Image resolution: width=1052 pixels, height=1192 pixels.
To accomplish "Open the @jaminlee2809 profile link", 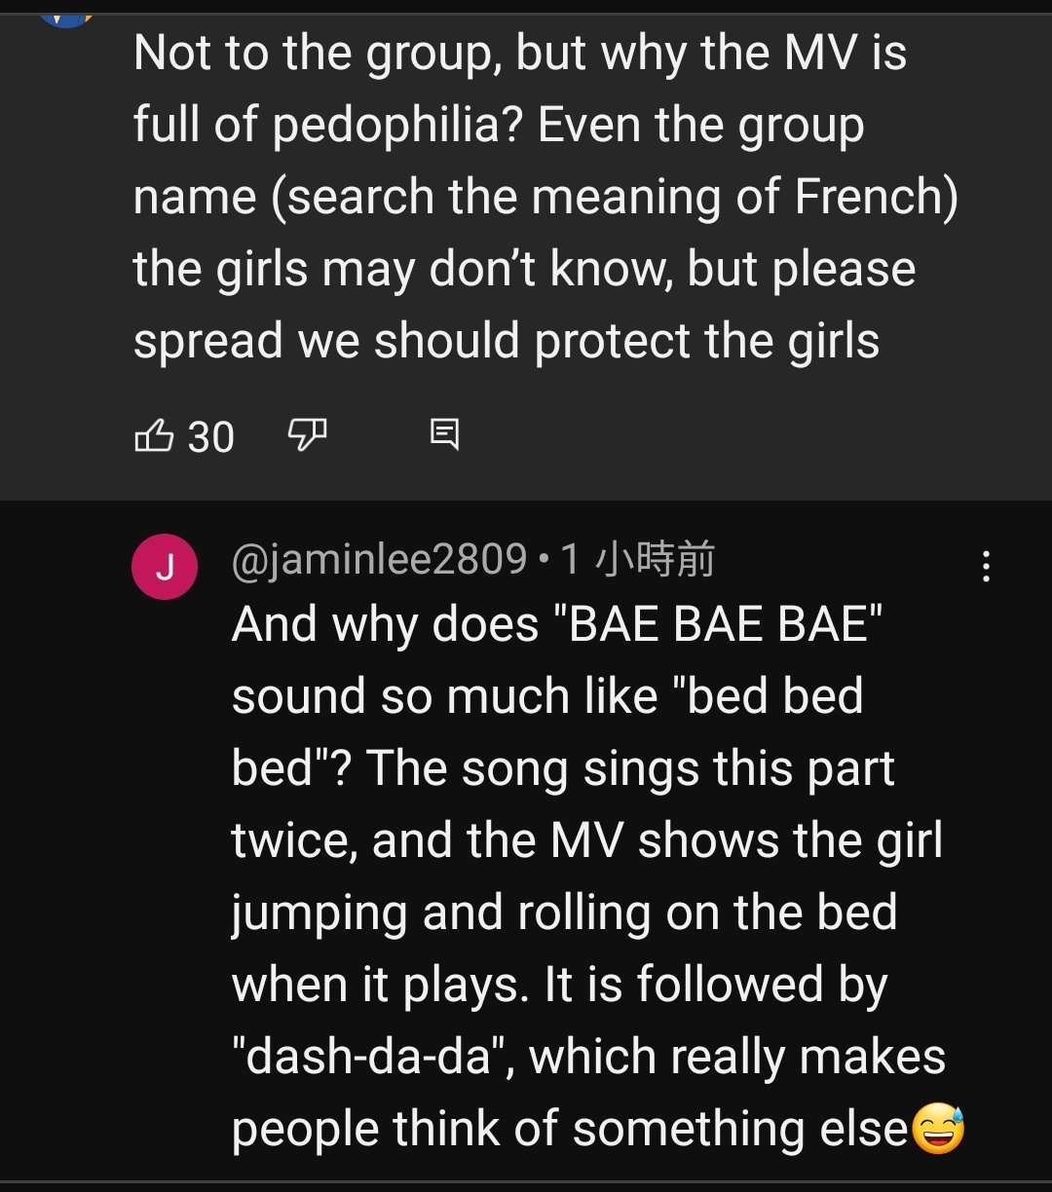I will 379,560.
